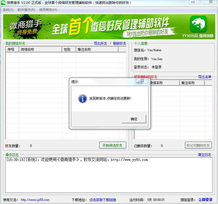This screenshot has width=218, height=204.
Task: Click the 开始筛选好友 button
Action: (x=113, y=145)
